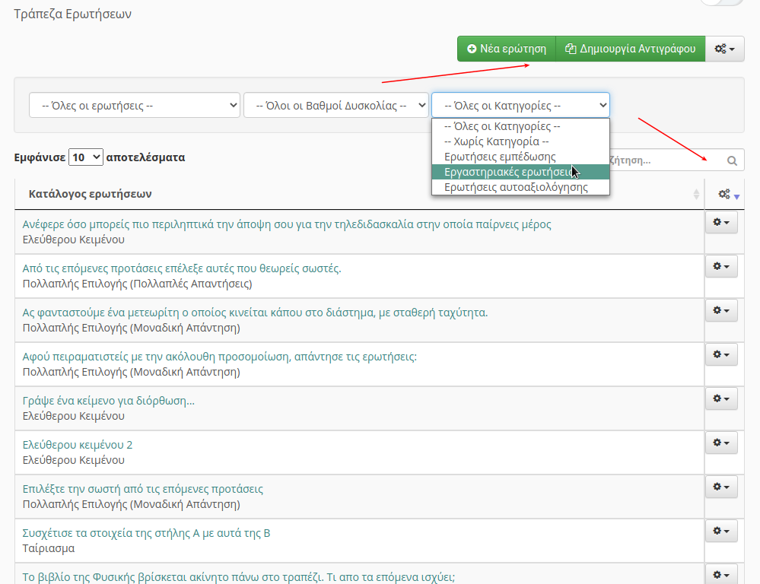
Task: Click the Νέα ερώτηση button
Action: [507, 49]
